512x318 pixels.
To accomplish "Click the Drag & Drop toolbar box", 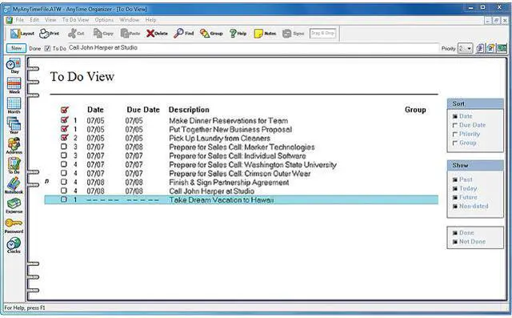I will click(322, 34).
